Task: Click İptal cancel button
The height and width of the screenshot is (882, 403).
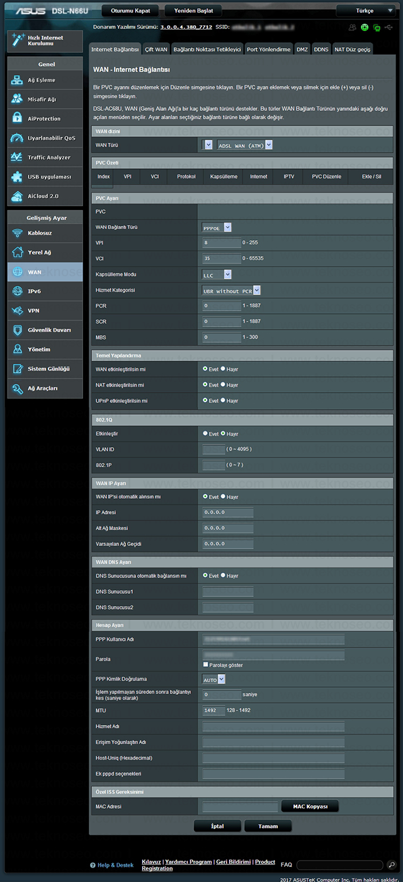Action: coord(217,826)
